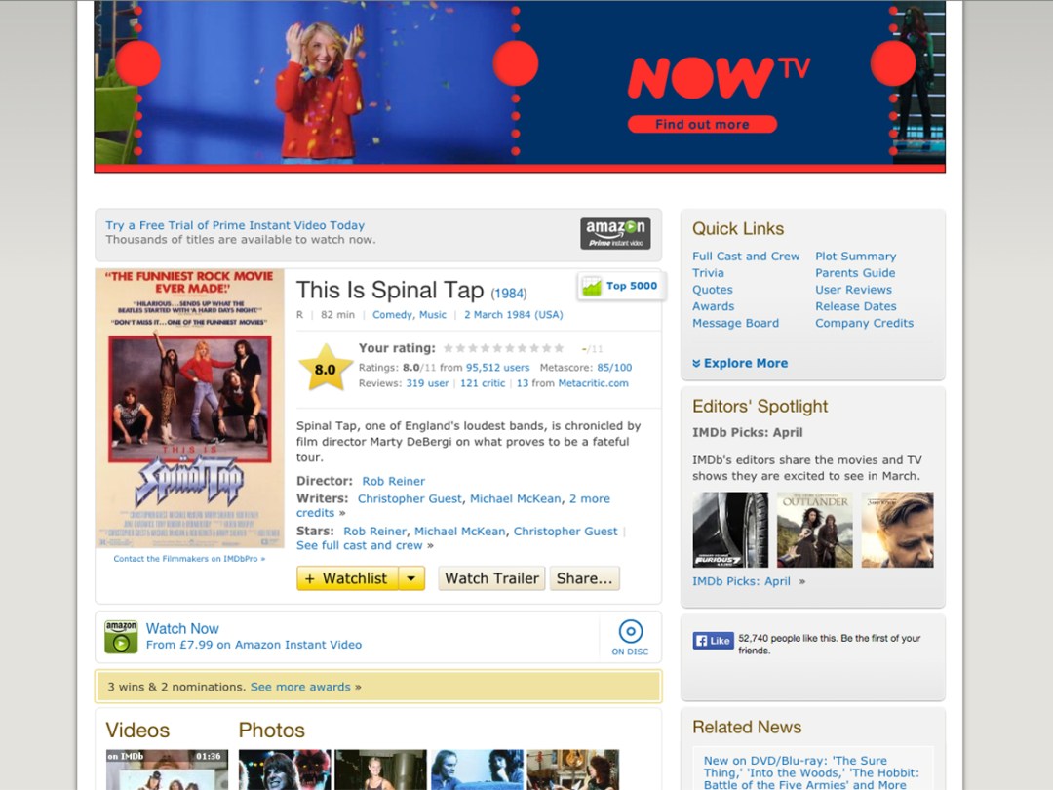The height and width of the screenshot is (790, 1053).
Task: Open Rob Reiner in the Stars list
Action: coord(374,532)
